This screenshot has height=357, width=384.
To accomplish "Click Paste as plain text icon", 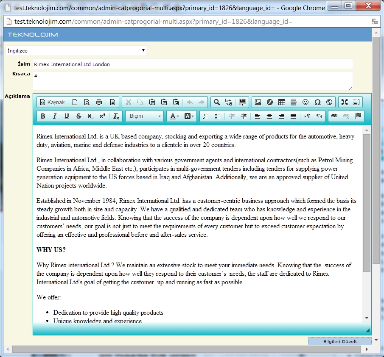I will click(164, 102).
